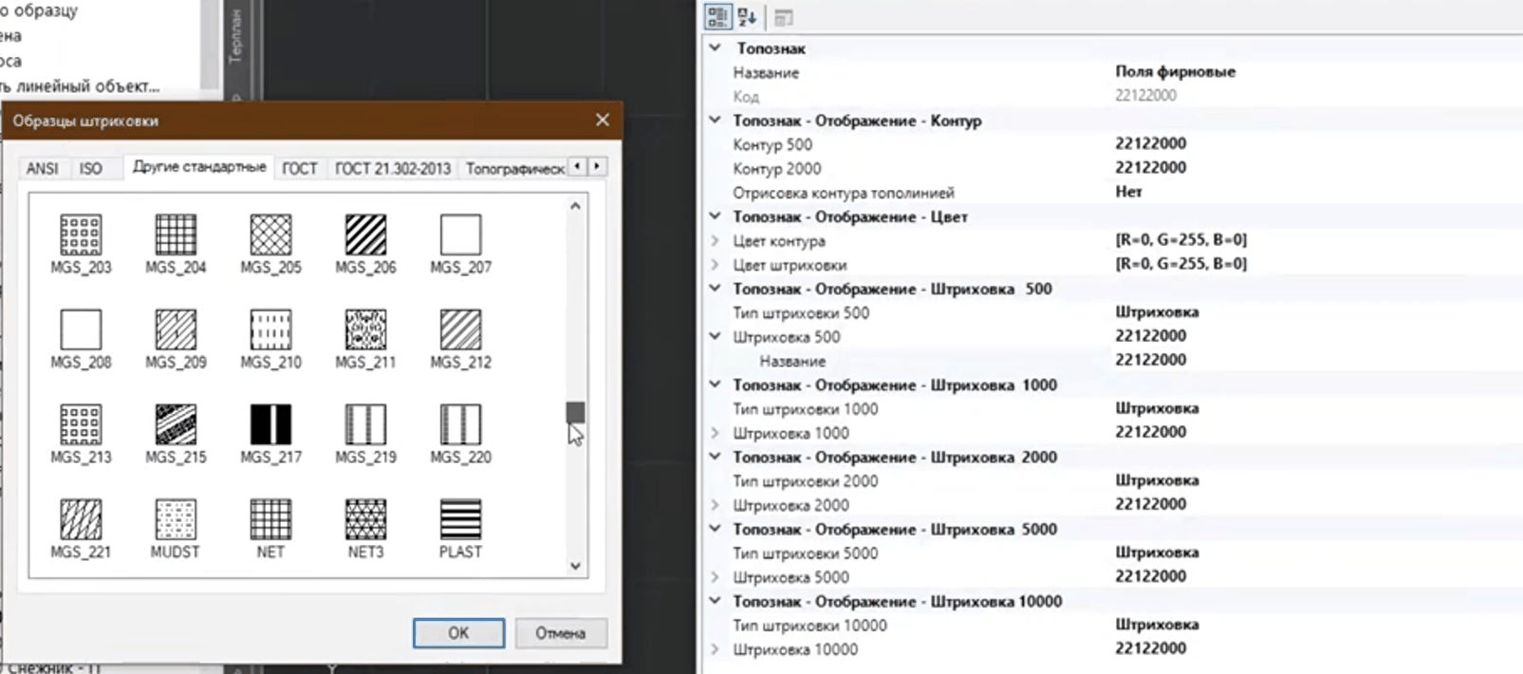This screenshot has height=674, width=1523.
Task: Expand the Штриховка 1000 property row
Action: coord(715,433)
